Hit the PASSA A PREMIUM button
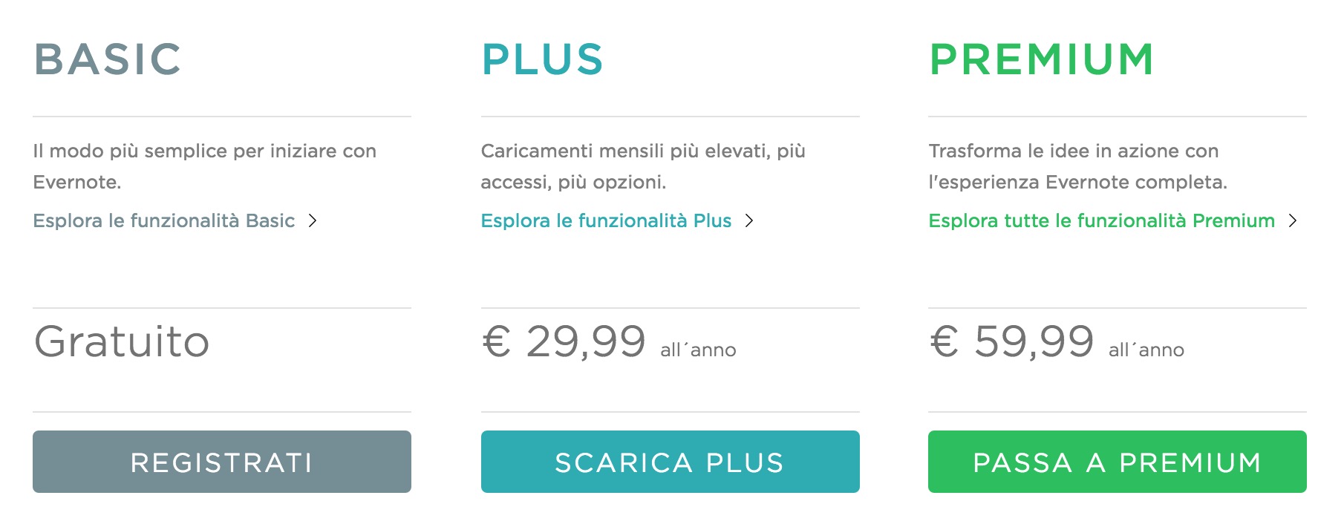This screenshot has width=1344, height=527. (x=1117, y=462)
